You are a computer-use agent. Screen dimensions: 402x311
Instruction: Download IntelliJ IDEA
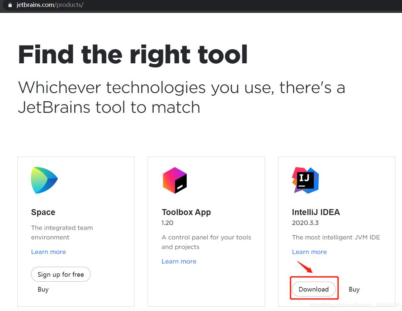[313, 289]
